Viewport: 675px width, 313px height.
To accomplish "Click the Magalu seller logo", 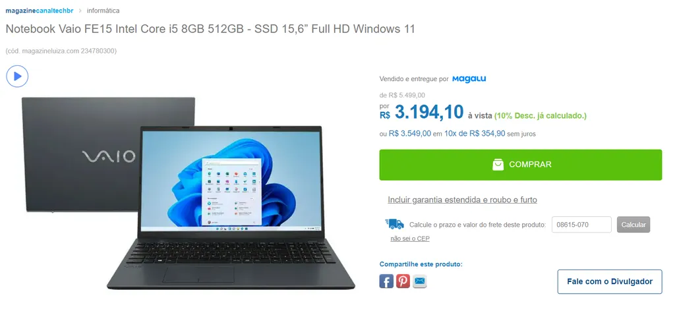I will tap(469, 79).
